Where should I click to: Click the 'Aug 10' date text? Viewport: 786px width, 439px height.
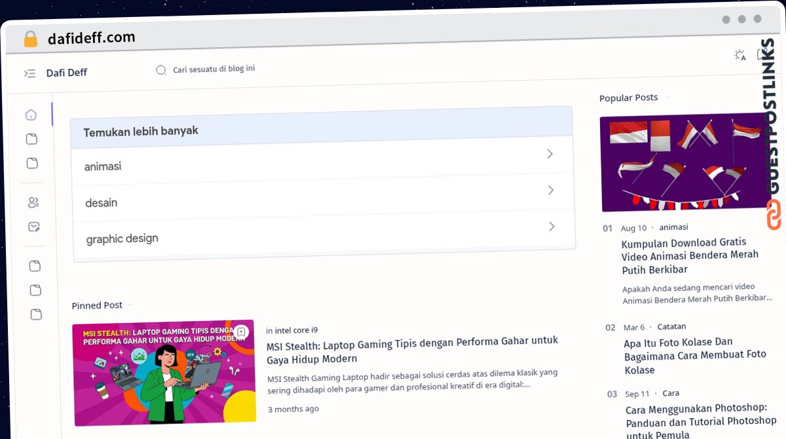pos(633,228)
